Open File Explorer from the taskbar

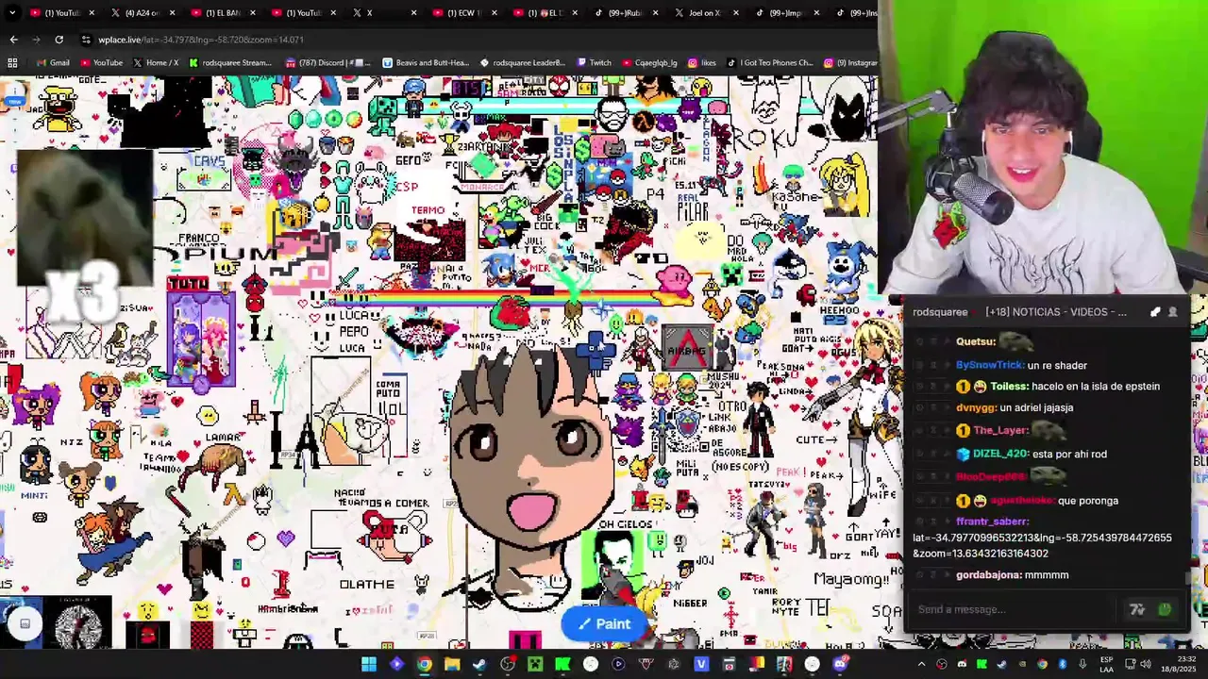point(452,665)
